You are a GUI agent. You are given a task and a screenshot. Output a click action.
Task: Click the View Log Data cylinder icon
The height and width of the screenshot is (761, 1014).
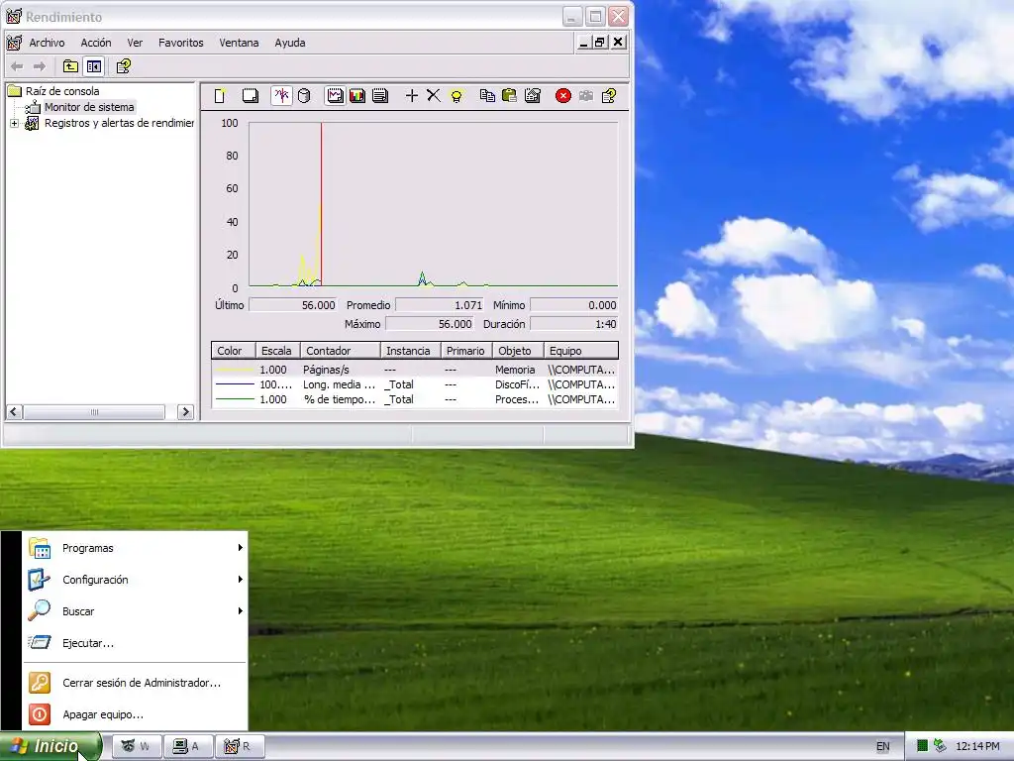coord(304,96)
